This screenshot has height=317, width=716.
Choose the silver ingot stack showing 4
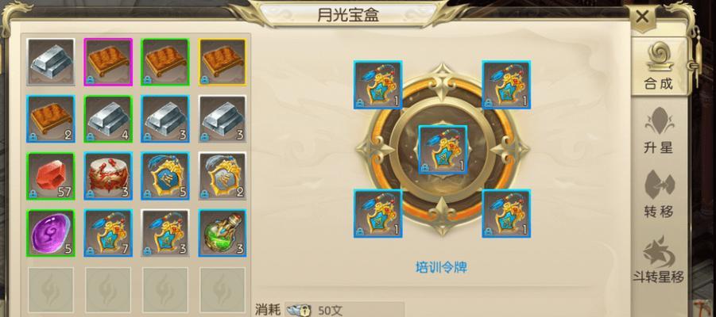(x=108, y=119)
